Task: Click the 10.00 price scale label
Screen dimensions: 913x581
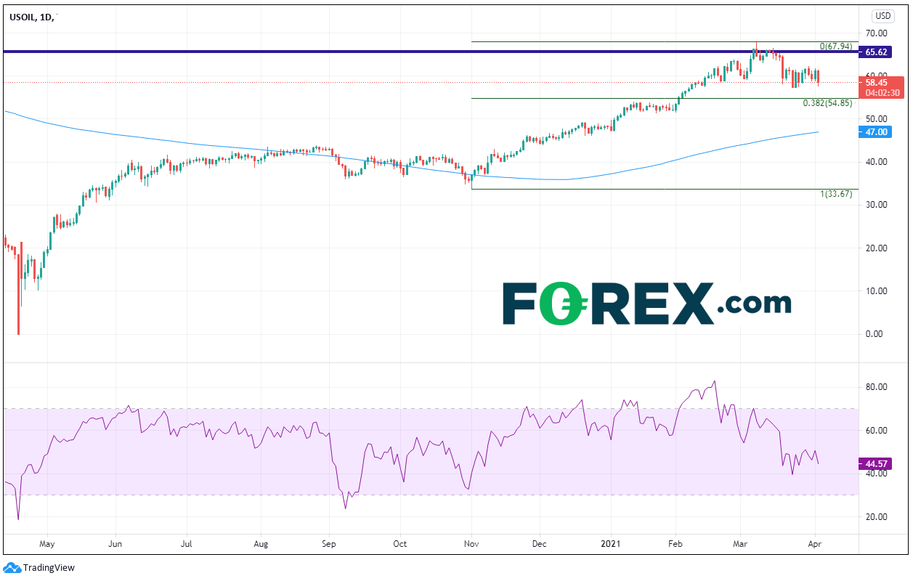Action: 876,291
